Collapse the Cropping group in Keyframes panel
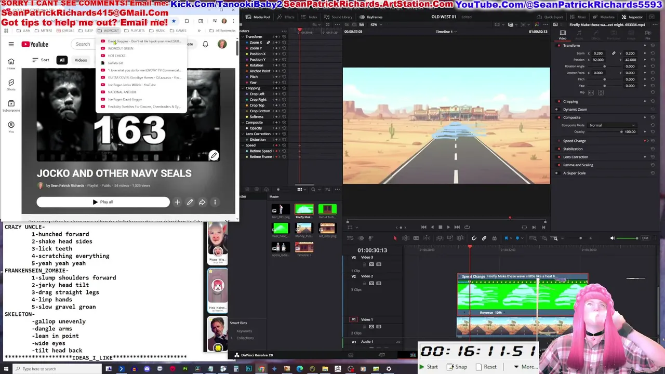Image resolution: width=665 pixels, height=374 pixels. [243, 88]
